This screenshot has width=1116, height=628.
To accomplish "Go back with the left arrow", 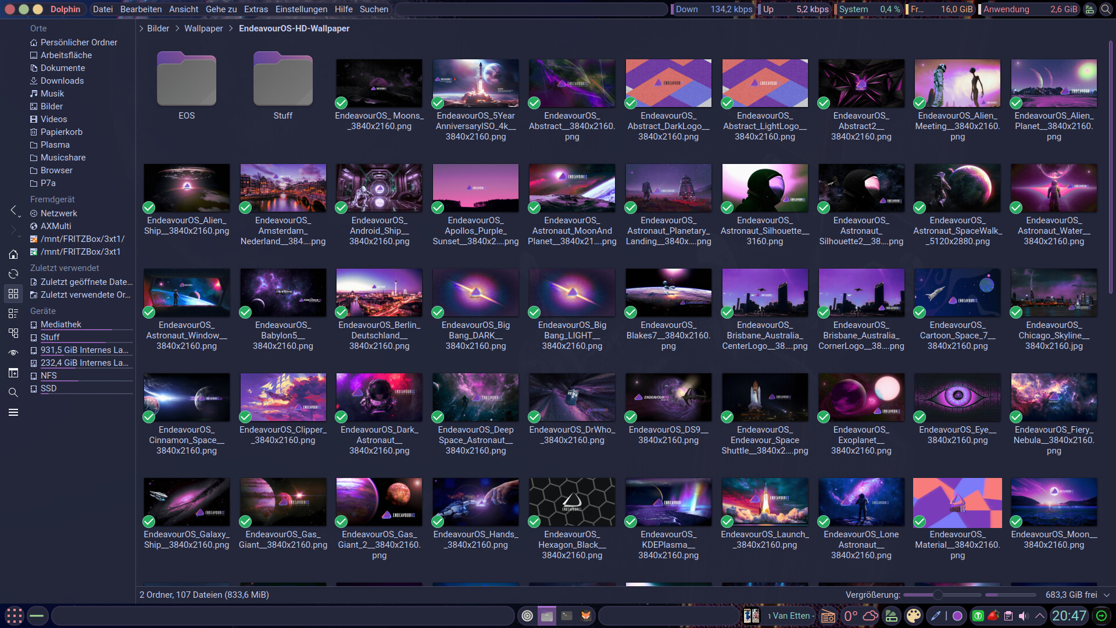I will pos(13,209).
